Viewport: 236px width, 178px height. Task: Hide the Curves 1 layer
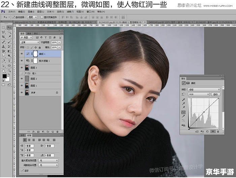pyautogui.click(x=22, y=54)
